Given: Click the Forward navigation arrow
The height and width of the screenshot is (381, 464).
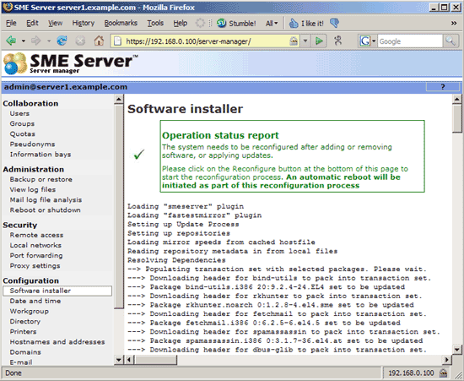Looking at the screenshot, I should [x=36, y=41].
